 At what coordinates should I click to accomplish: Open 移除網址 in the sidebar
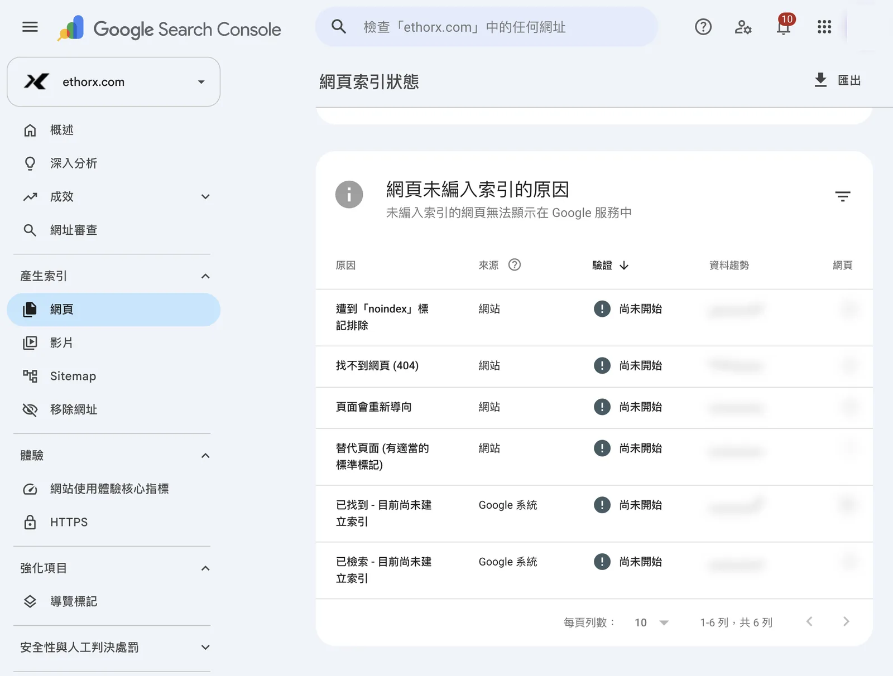114,410
